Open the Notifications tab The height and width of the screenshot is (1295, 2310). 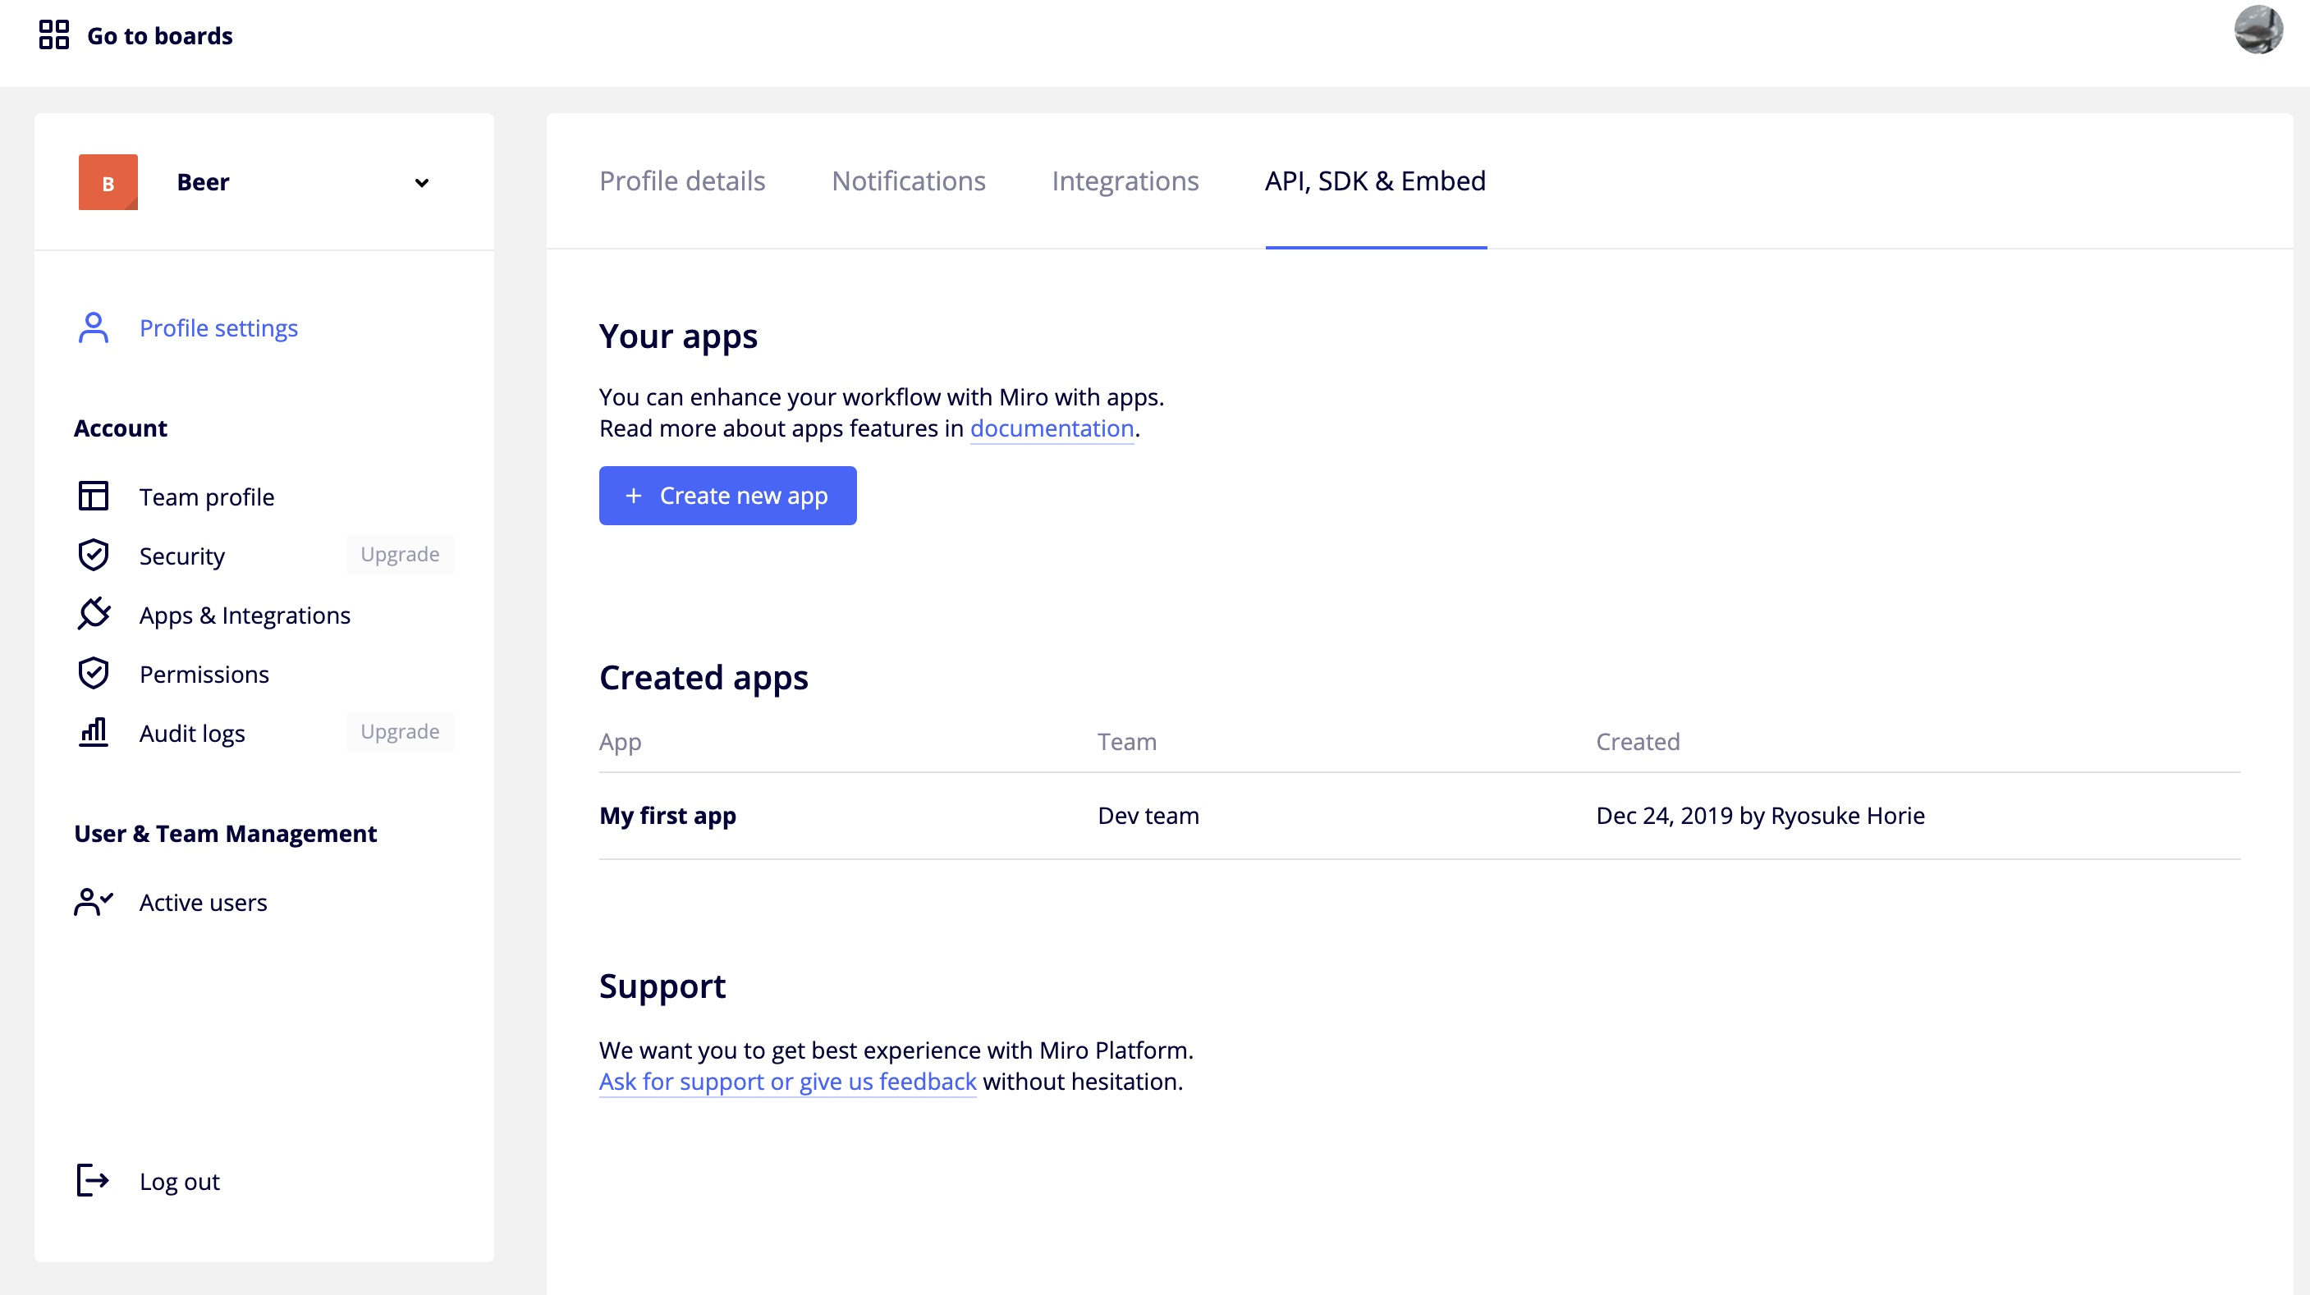(x=908, y=181)
